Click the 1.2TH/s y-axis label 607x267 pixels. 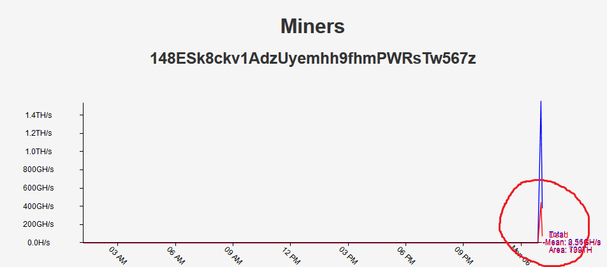pyautogui.click(x=39, y=133)
